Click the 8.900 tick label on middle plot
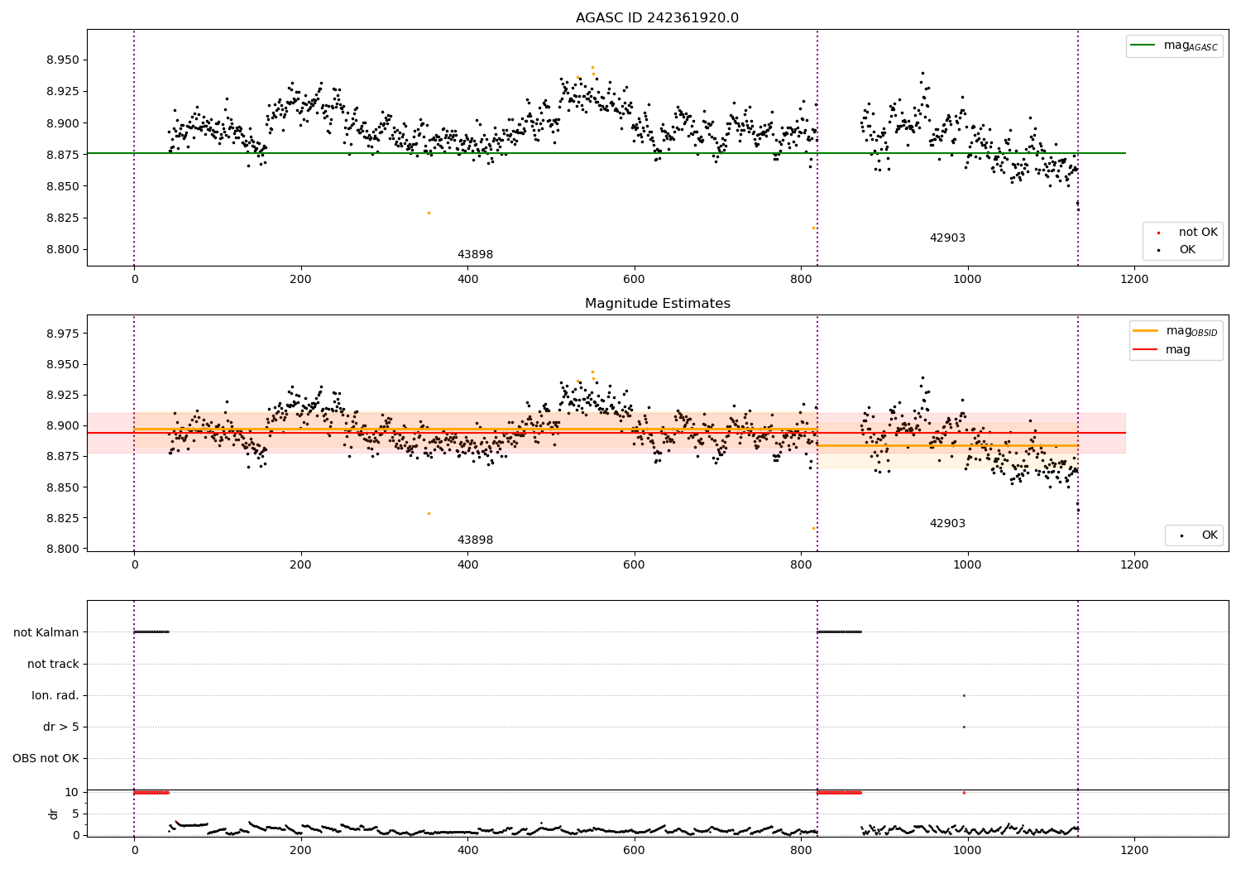Viewport: 1241px width, 869px height. (x=63, y=425)
